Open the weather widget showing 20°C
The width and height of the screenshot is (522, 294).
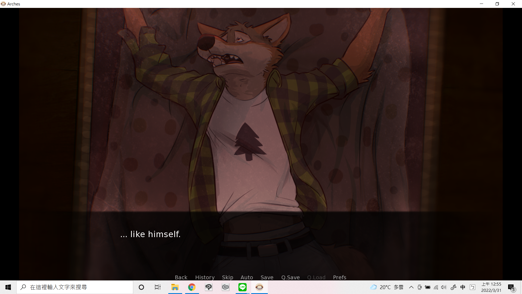pos(387,287)
